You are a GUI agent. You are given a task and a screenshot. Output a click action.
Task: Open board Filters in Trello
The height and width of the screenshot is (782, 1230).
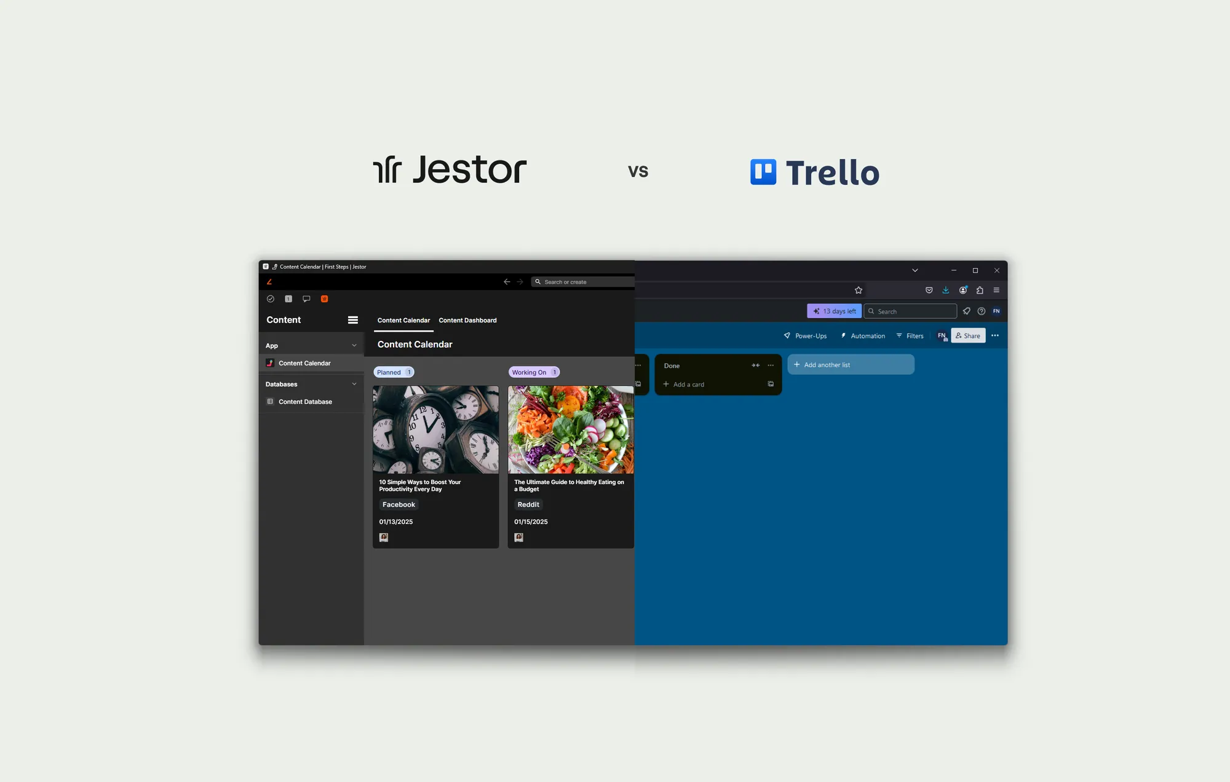(x=914, y=336)
